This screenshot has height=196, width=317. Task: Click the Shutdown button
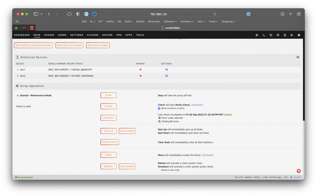click(x=127, y=167)
